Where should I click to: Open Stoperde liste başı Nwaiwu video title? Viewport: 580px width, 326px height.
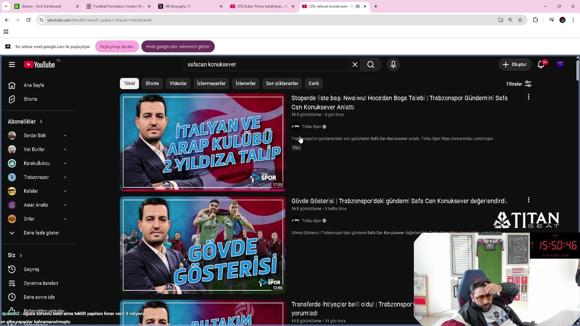(399, 102)
